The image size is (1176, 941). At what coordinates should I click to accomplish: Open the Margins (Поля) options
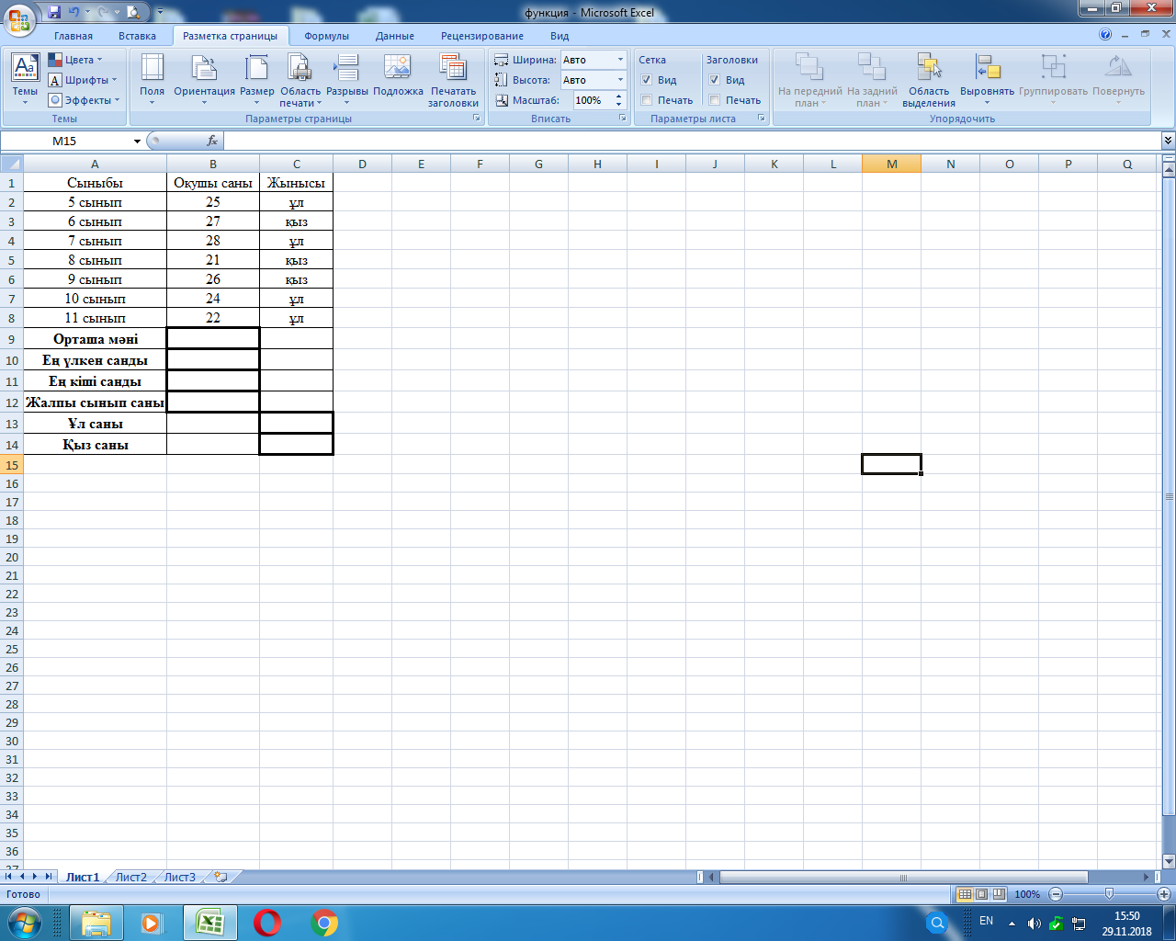pyautogui.click(x=153, y=78)
